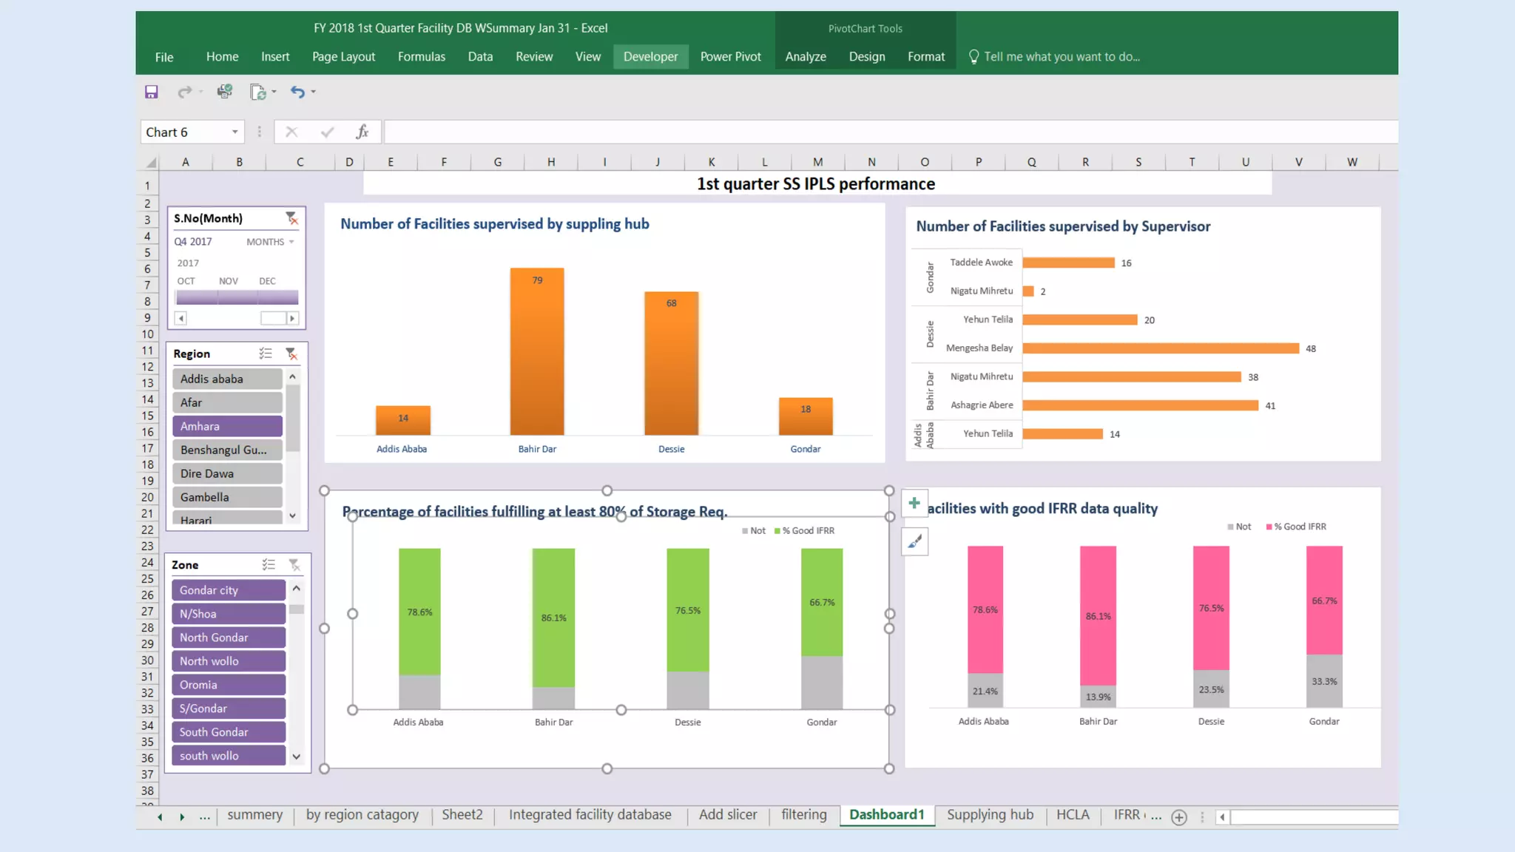
Task: Toggle multi-select on Zone slicer
Action: pos(269,564)
